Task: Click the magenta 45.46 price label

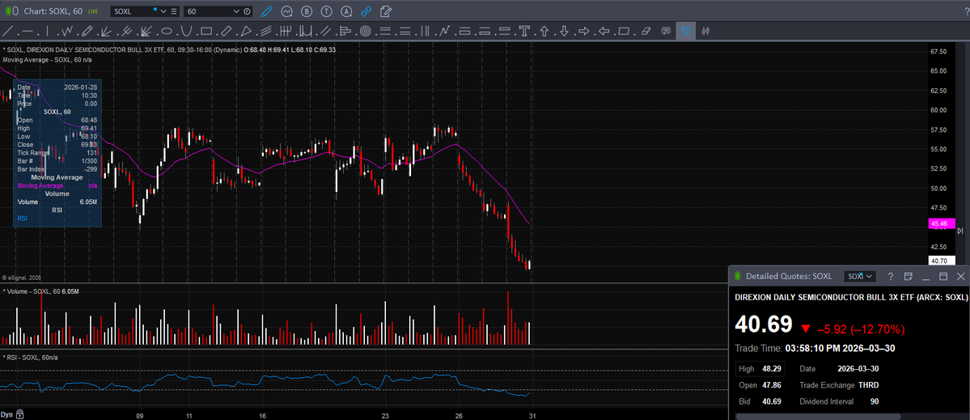Action: [942, 223]
